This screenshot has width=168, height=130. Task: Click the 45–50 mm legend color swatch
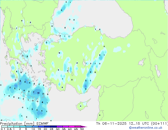(78, 127)
